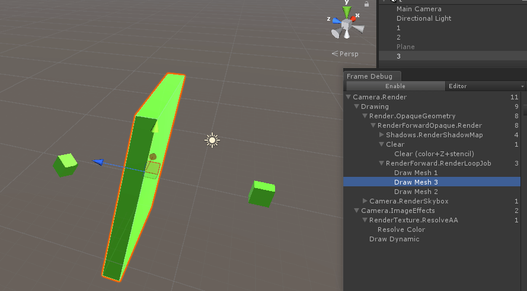
Task: Click the count 11 beside Camera.Render
Action: [x=514, y=97]
